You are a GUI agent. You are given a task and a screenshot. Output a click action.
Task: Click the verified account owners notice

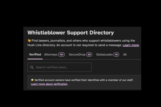point(84,82)
